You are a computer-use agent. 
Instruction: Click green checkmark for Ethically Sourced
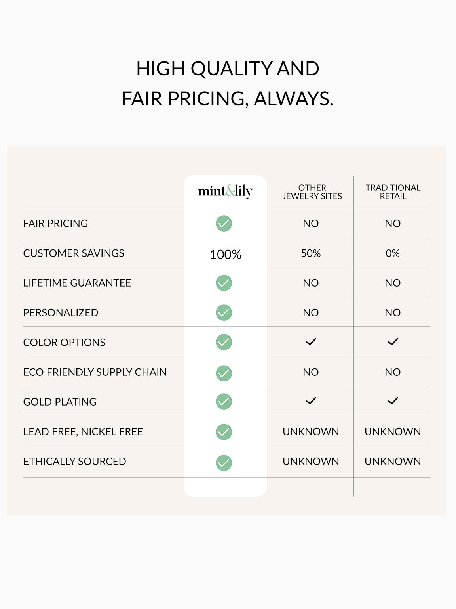tap(224, 463)
